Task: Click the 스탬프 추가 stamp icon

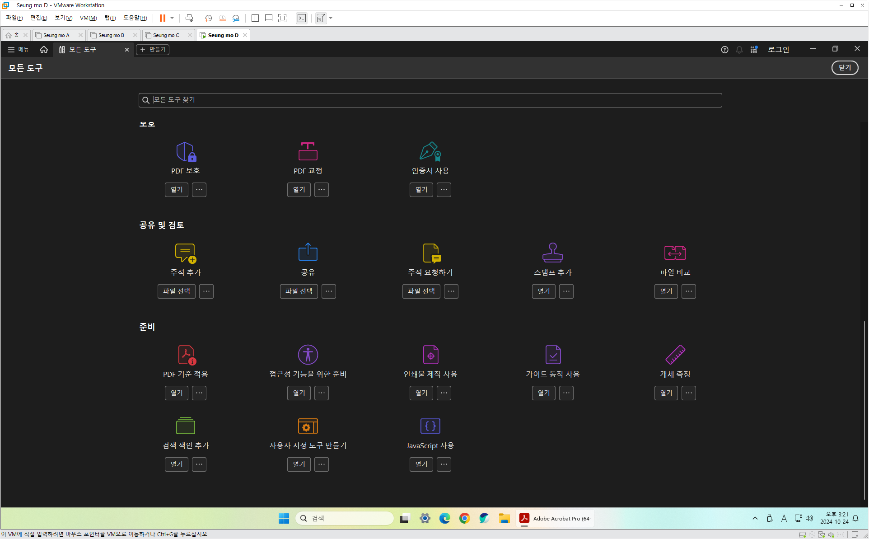Action: pyautogui.click(x=552, y=253)
